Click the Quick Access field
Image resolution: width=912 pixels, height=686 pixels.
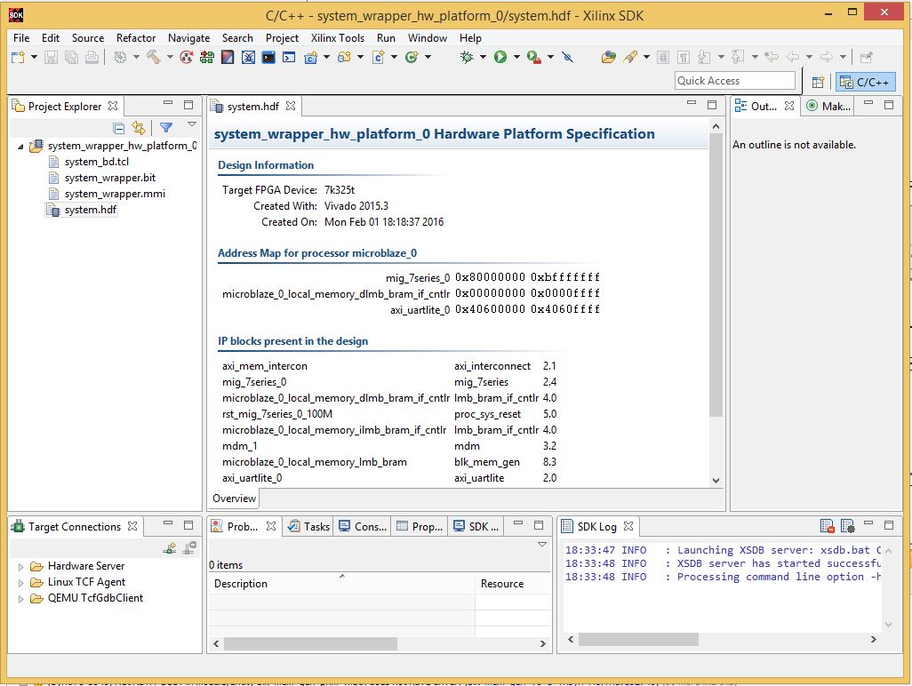tap(734, 81)
